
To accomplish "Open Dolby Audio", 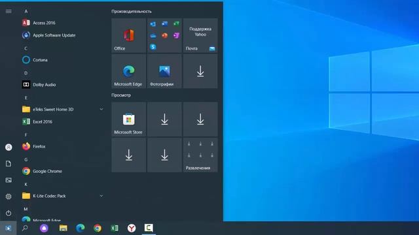I will 63,85.
